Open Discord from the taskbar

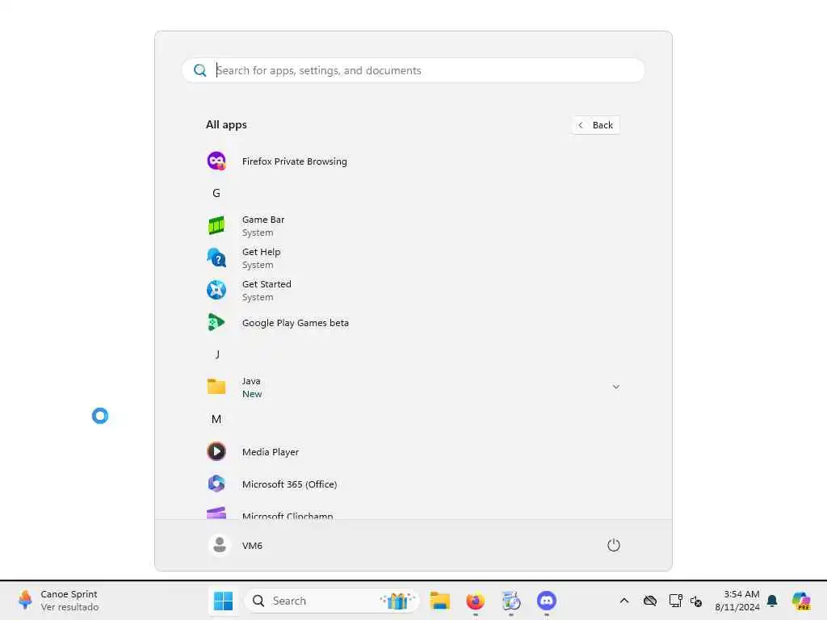pos(547,601)
